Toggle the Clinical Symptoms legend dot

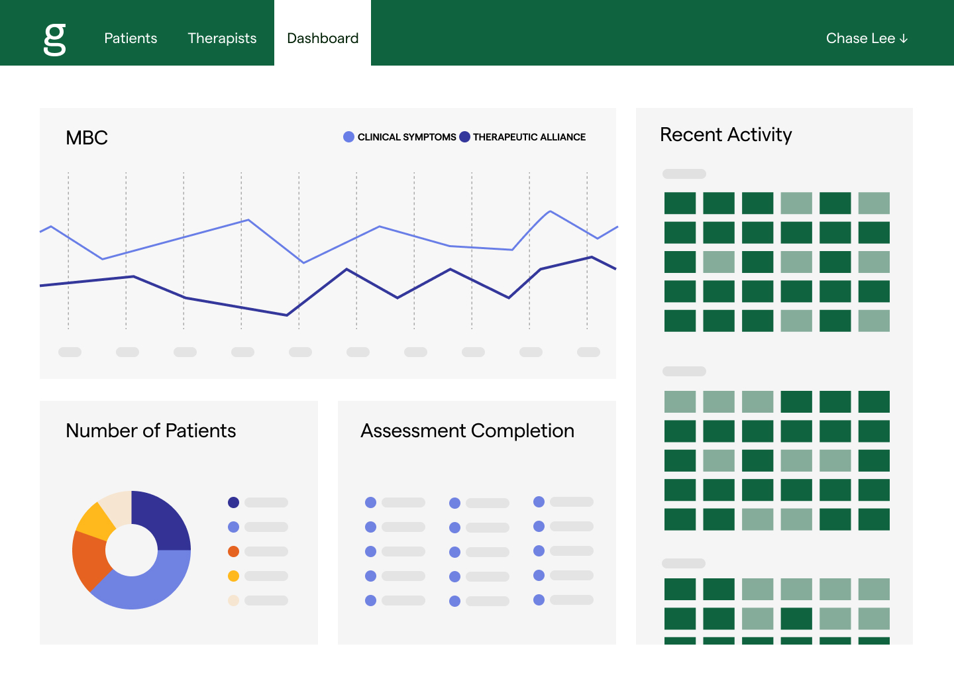click(348, 137)
